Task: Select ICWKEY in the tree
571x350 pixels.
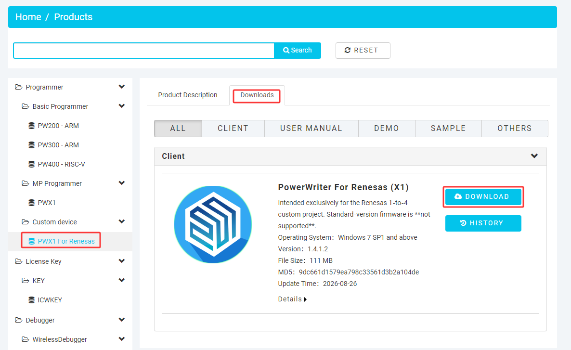Action: [x=50, y=300]
